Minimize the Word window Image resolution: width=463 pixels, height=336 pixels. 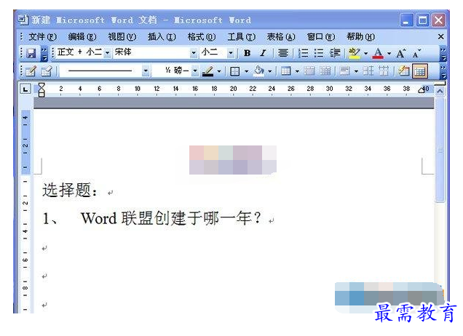click(x=406, y=20)
